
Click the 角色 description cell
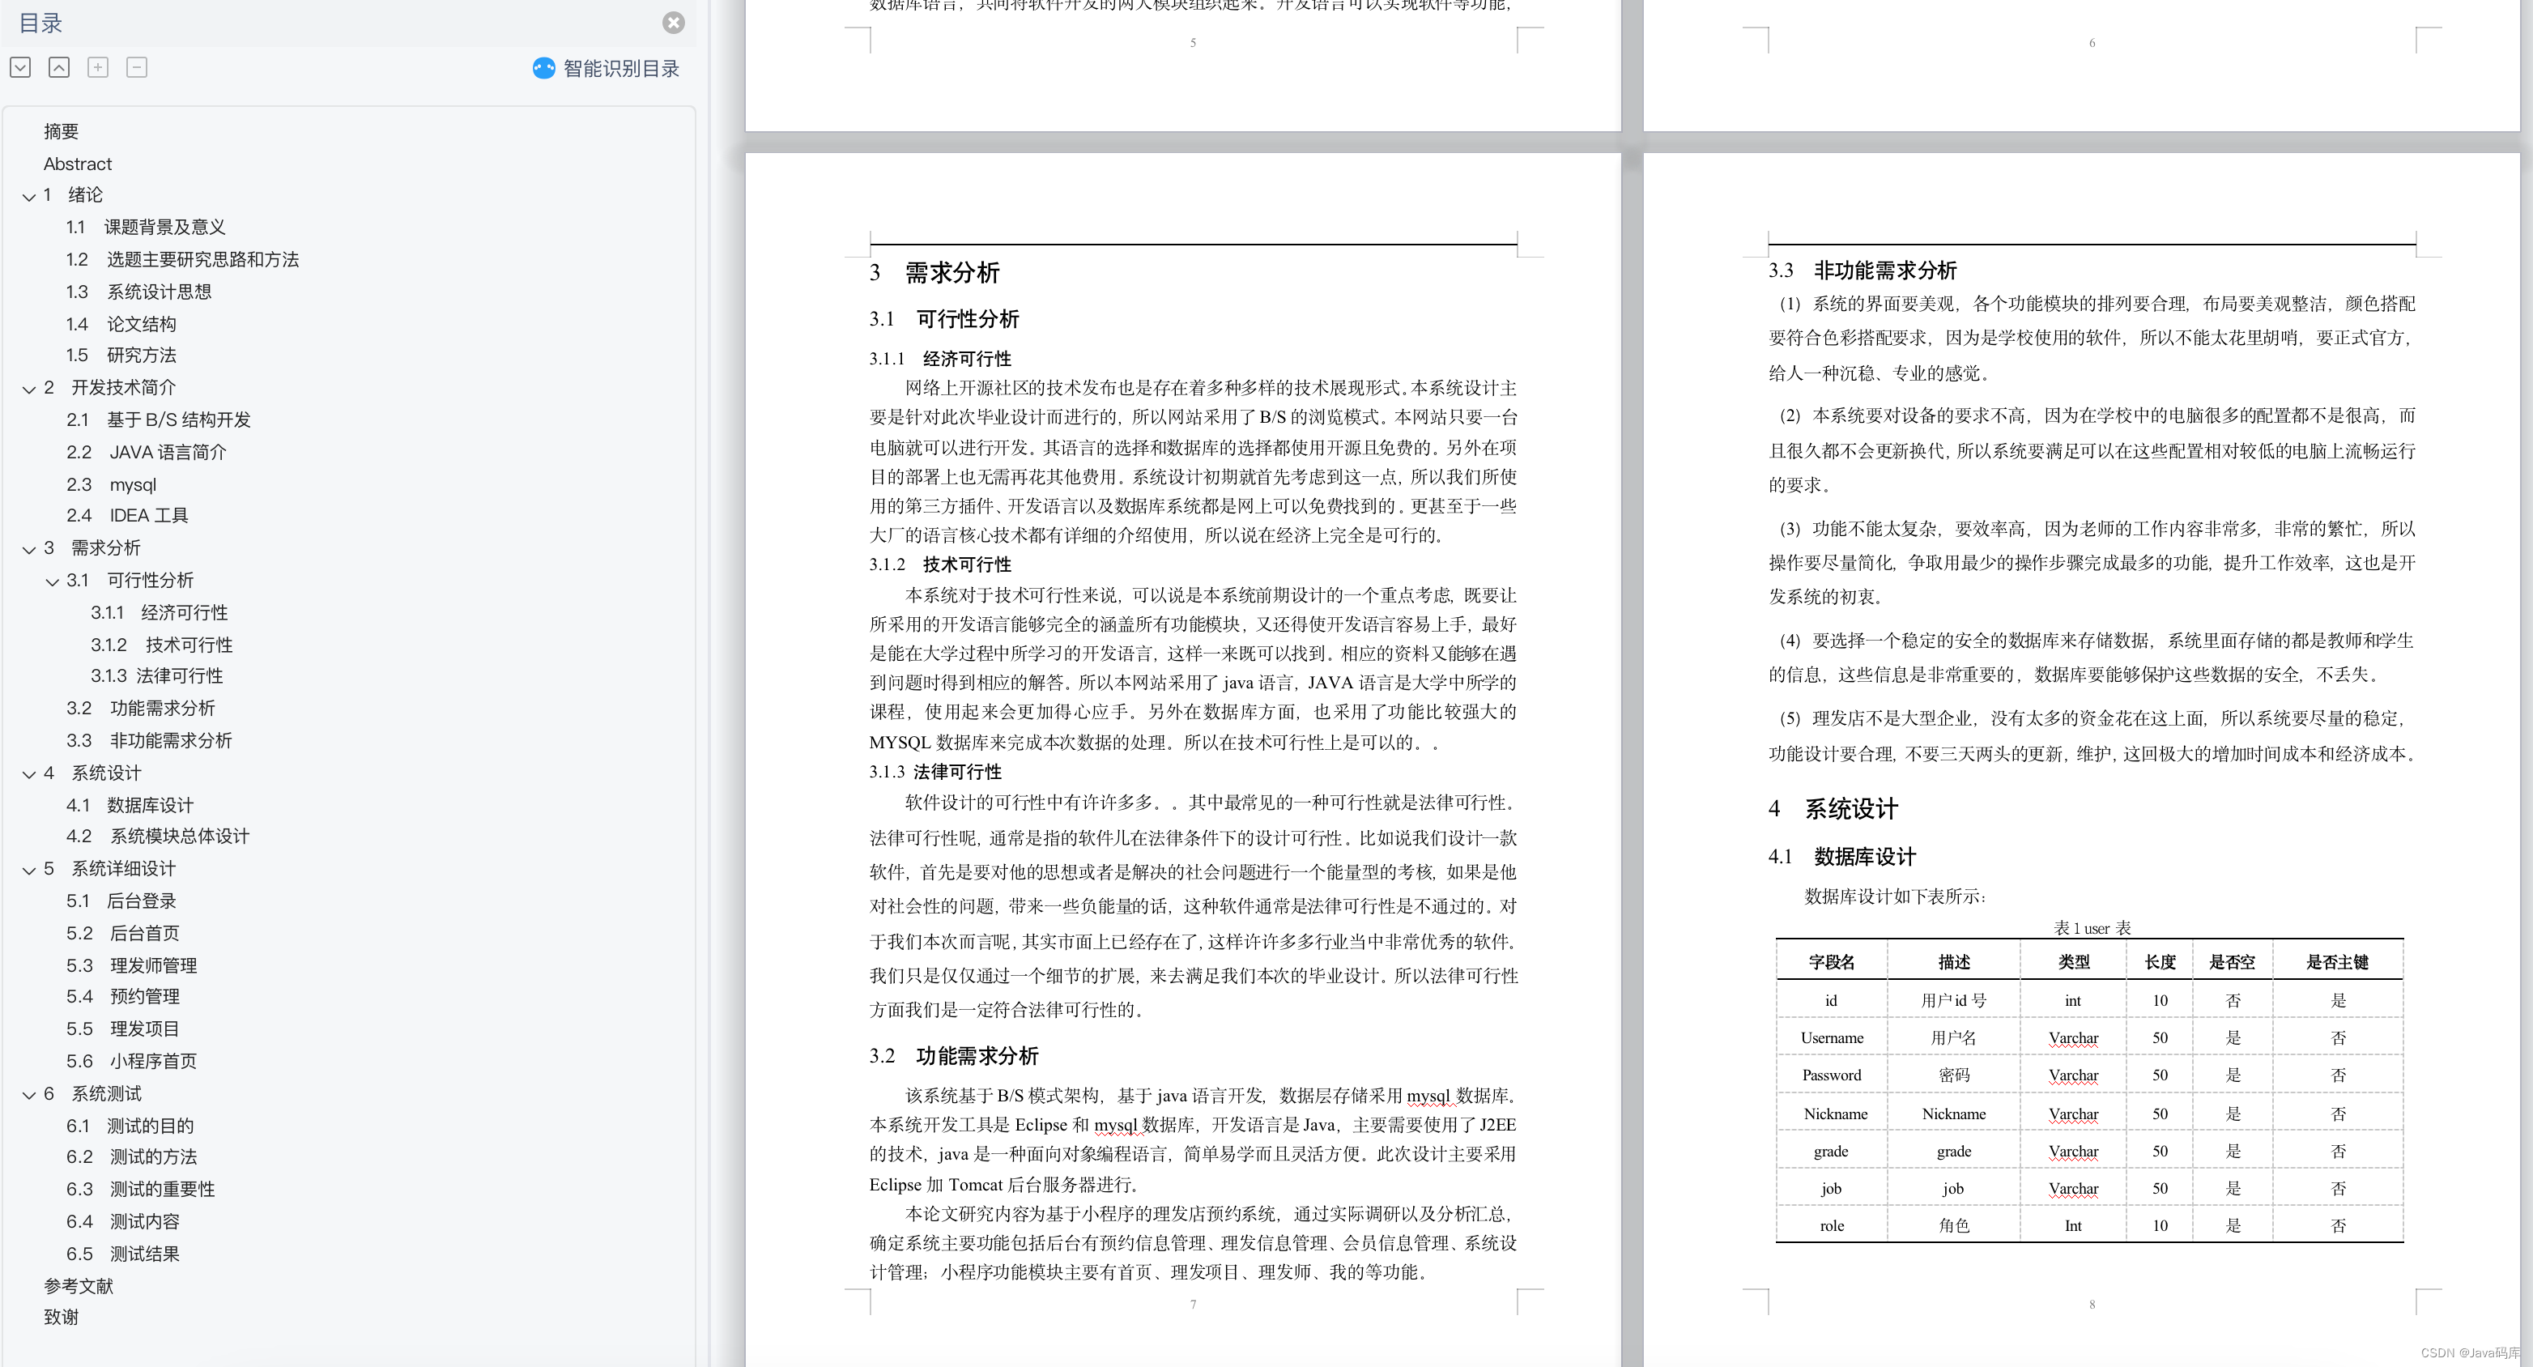pyautogui.click(x=1953, y=1225)
